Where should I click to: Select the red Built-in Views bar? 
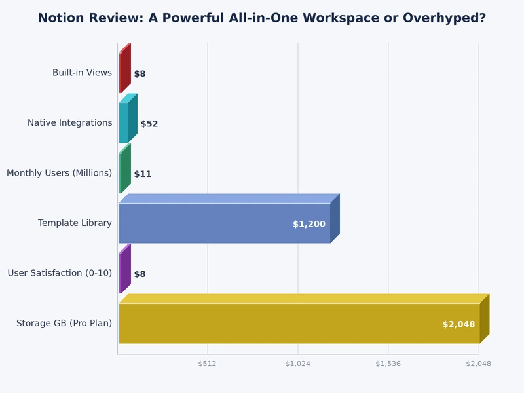pyautogui.click(x=125, y=68)
